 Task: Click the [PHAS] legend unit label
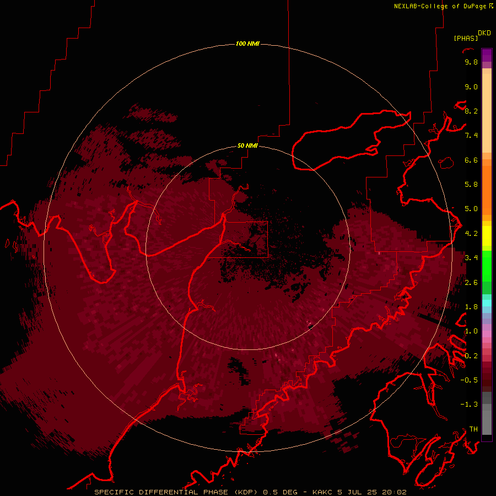coord(466,38)
